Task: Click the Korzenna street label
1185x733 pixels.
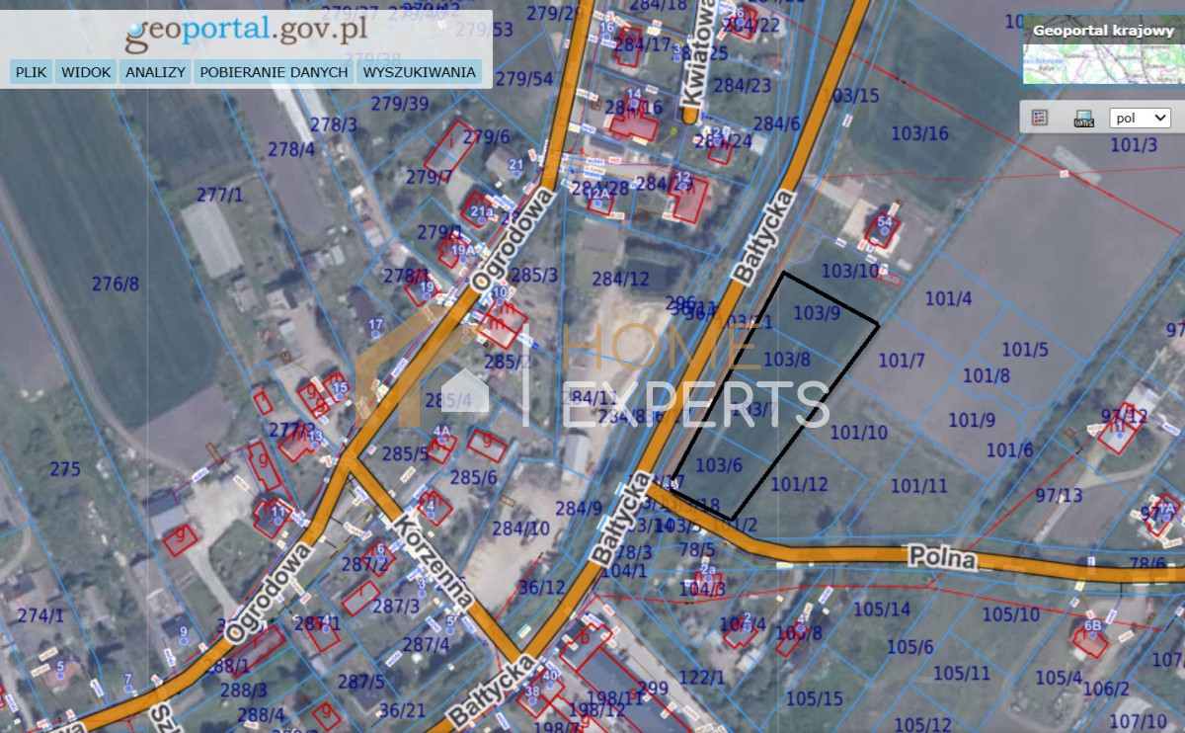Action: coord(435,561)
